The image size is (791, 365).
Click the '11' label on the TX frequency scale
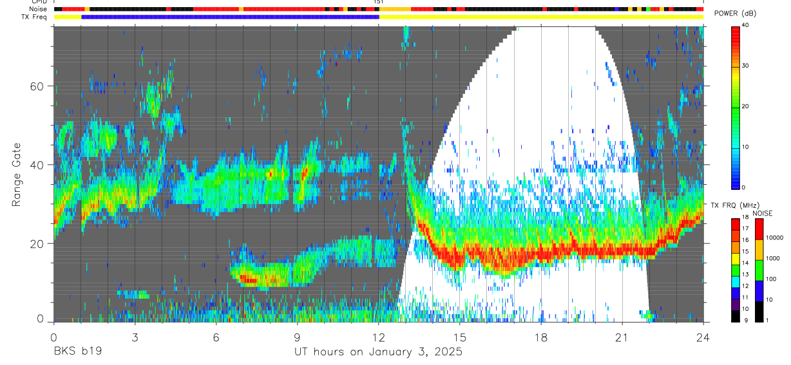pos(746,298)
